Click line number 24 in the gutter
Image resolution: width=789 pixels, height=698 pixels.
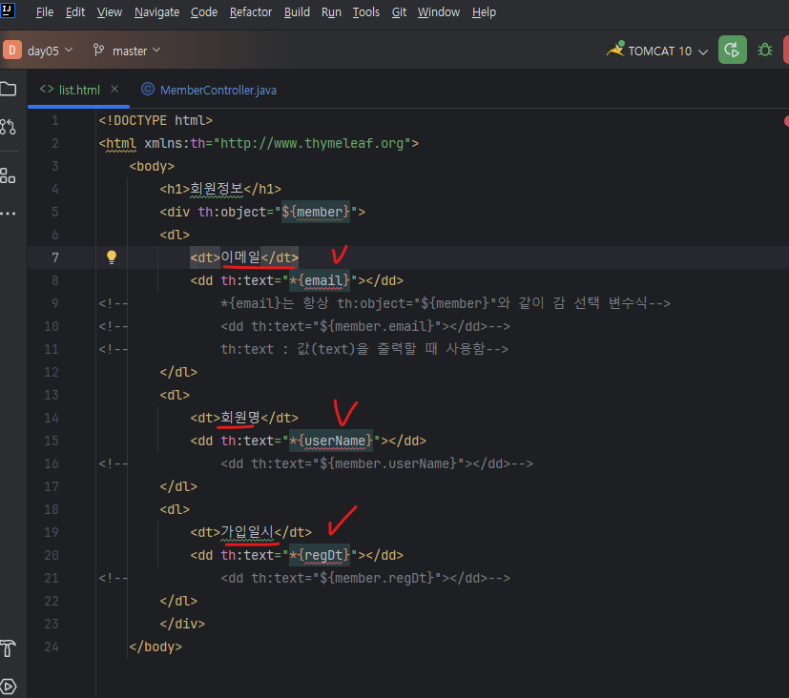(x=52, y=647)
